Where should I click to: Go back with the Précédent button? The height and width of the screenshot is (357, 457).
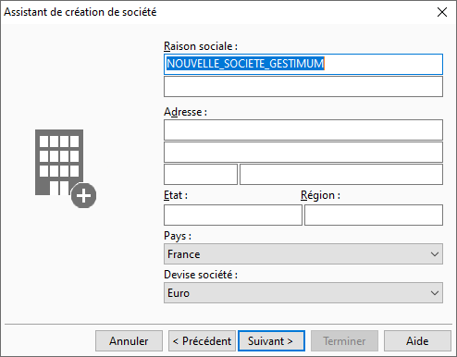tap(202, 341)
